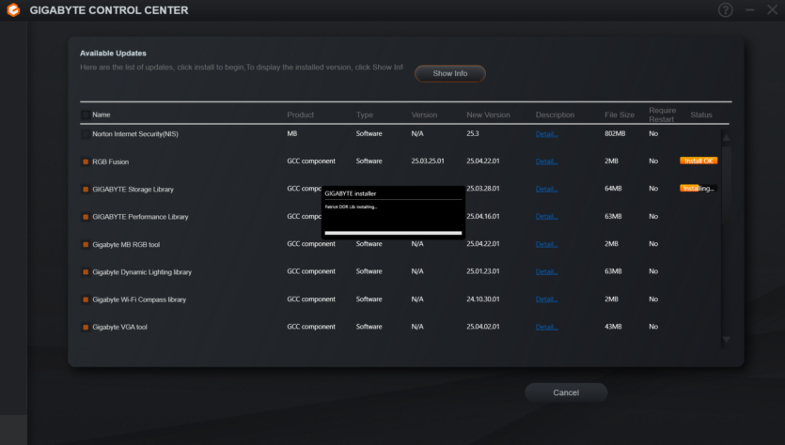The width and height of the screenshot is (785, 445).
Task: Click the scroll up arrow of updates list
Action: pyautogui.click(x=726, y=137)
